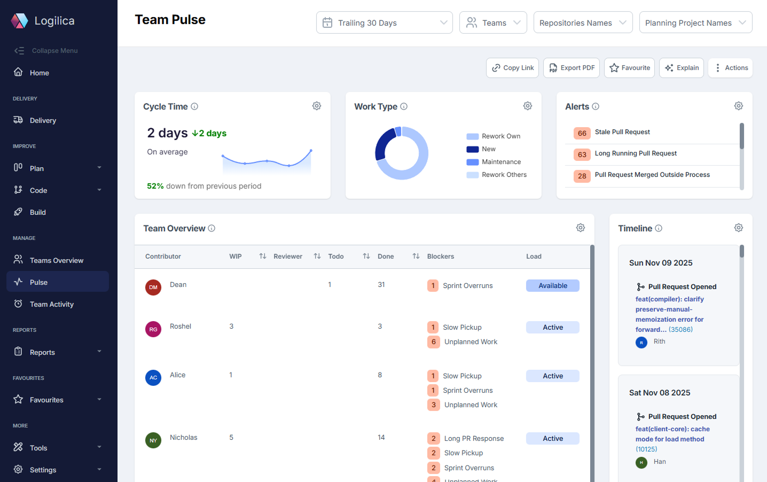Click the Explain button
Screen dimensions: 767x482
click(x=682, y=68)
